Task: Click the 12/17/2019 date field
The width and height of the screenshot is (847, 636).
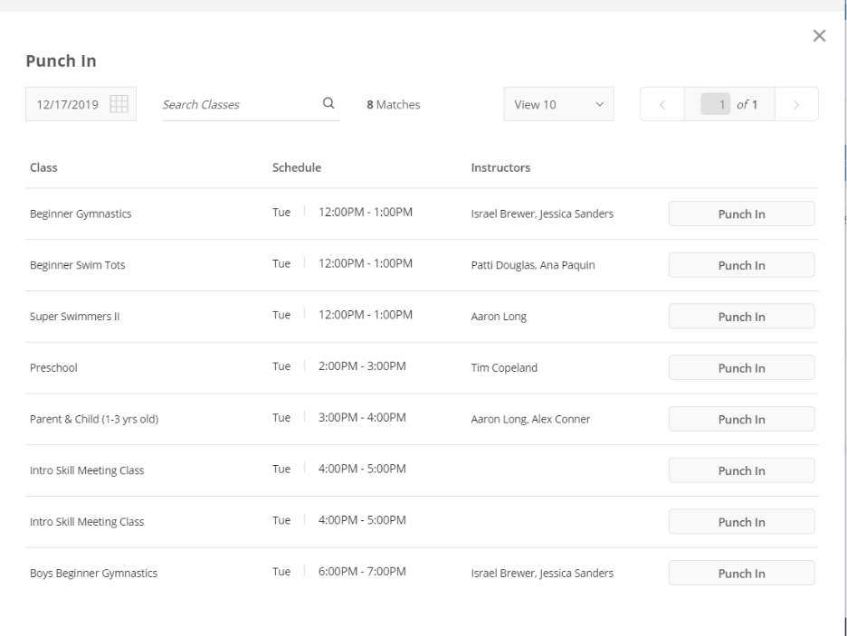Action: pyautogui.click(x=81, y=104)
